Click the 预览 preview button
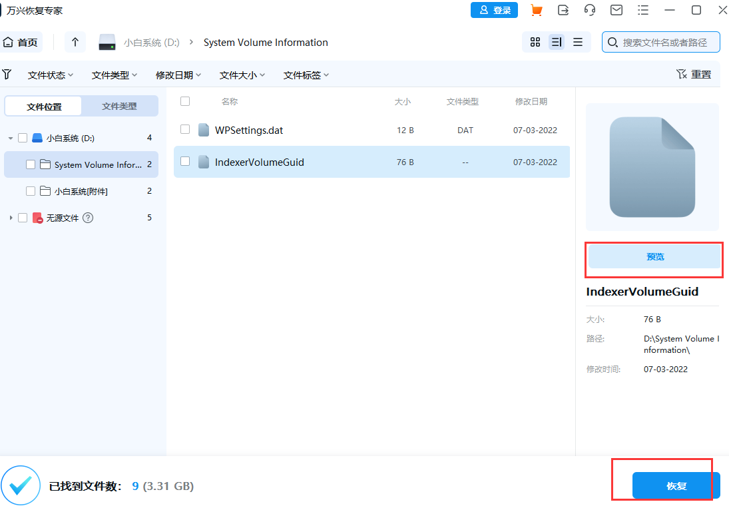 click(x=654, y=256)
